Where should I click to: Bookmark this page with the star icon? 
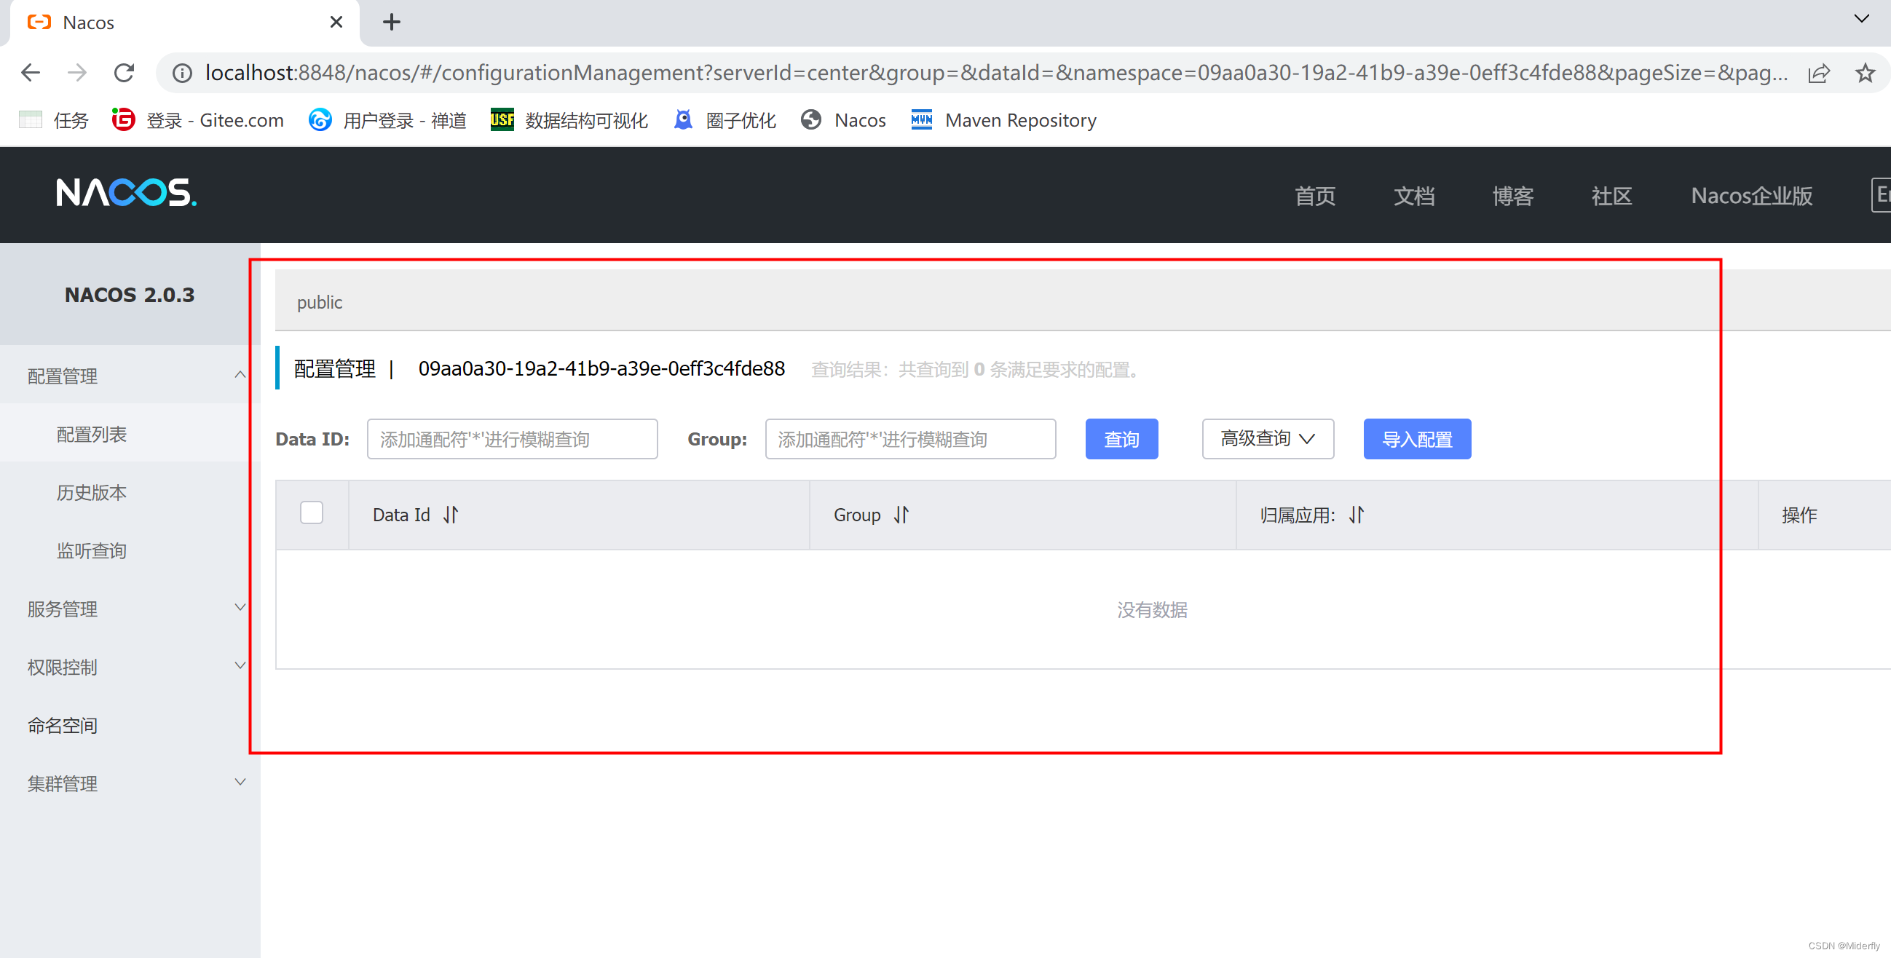click(x=1866, y=73)
